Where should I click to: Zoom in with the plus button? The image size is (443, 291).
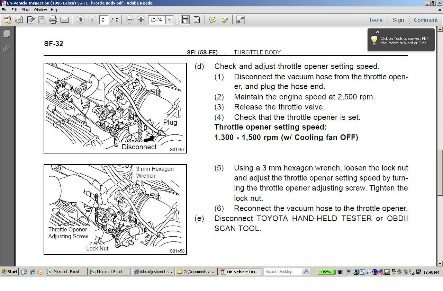[141, 20]
